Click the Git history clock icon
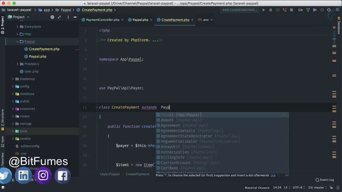Screen dimensions: 342x192 pyautogui.click(x=322, y=10)
